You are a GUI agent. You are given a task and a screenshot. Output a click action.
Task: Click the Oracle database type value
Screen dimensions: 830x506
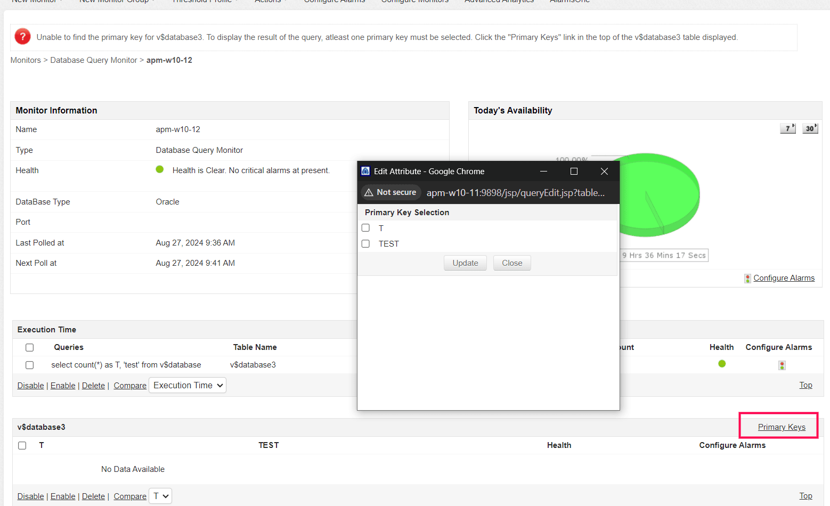[x=167, y=202]
